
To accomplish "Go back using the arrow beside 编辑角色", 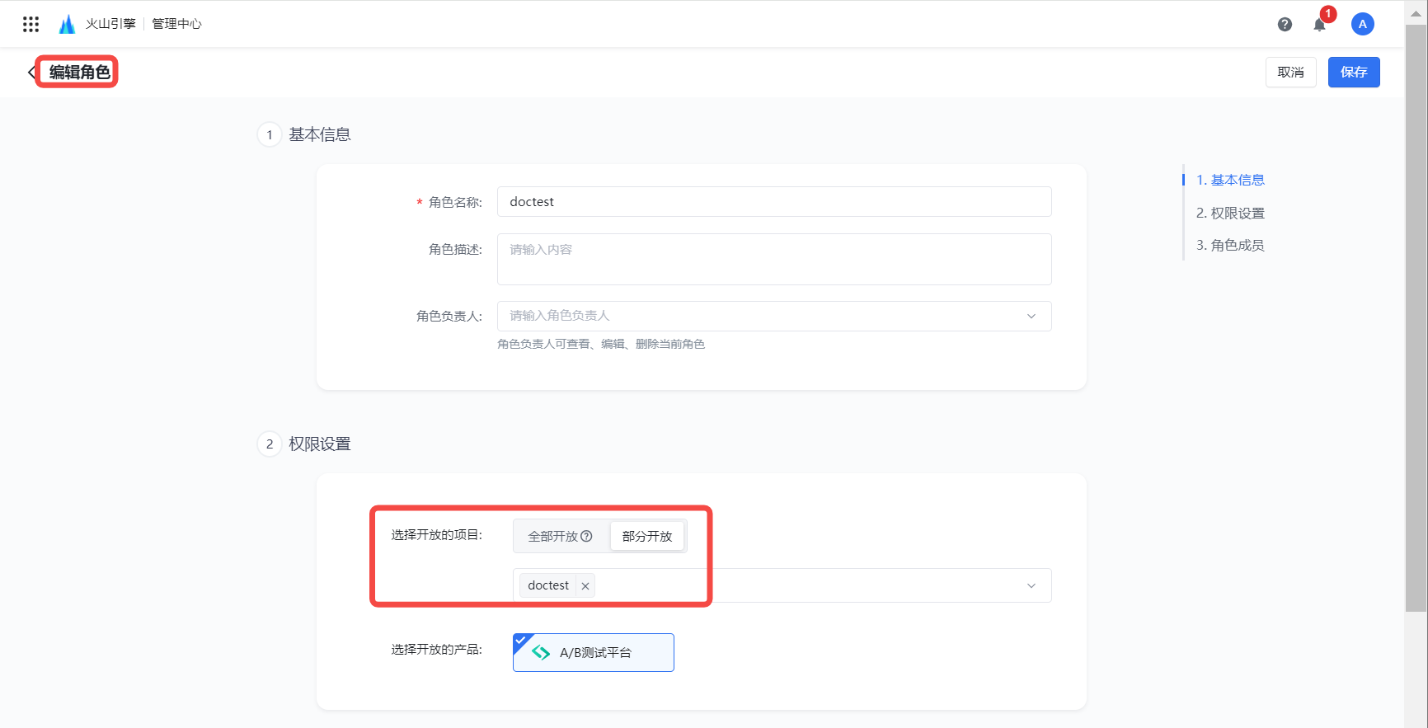I will click(32, 73).
